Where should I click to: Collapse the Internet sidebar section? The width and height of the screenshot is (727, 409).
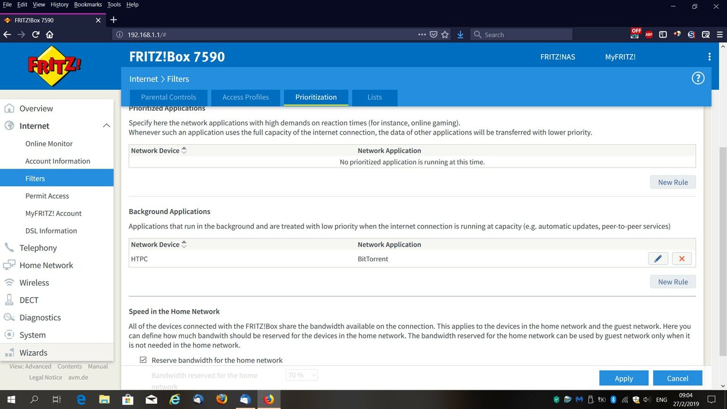tap(106, 126)
